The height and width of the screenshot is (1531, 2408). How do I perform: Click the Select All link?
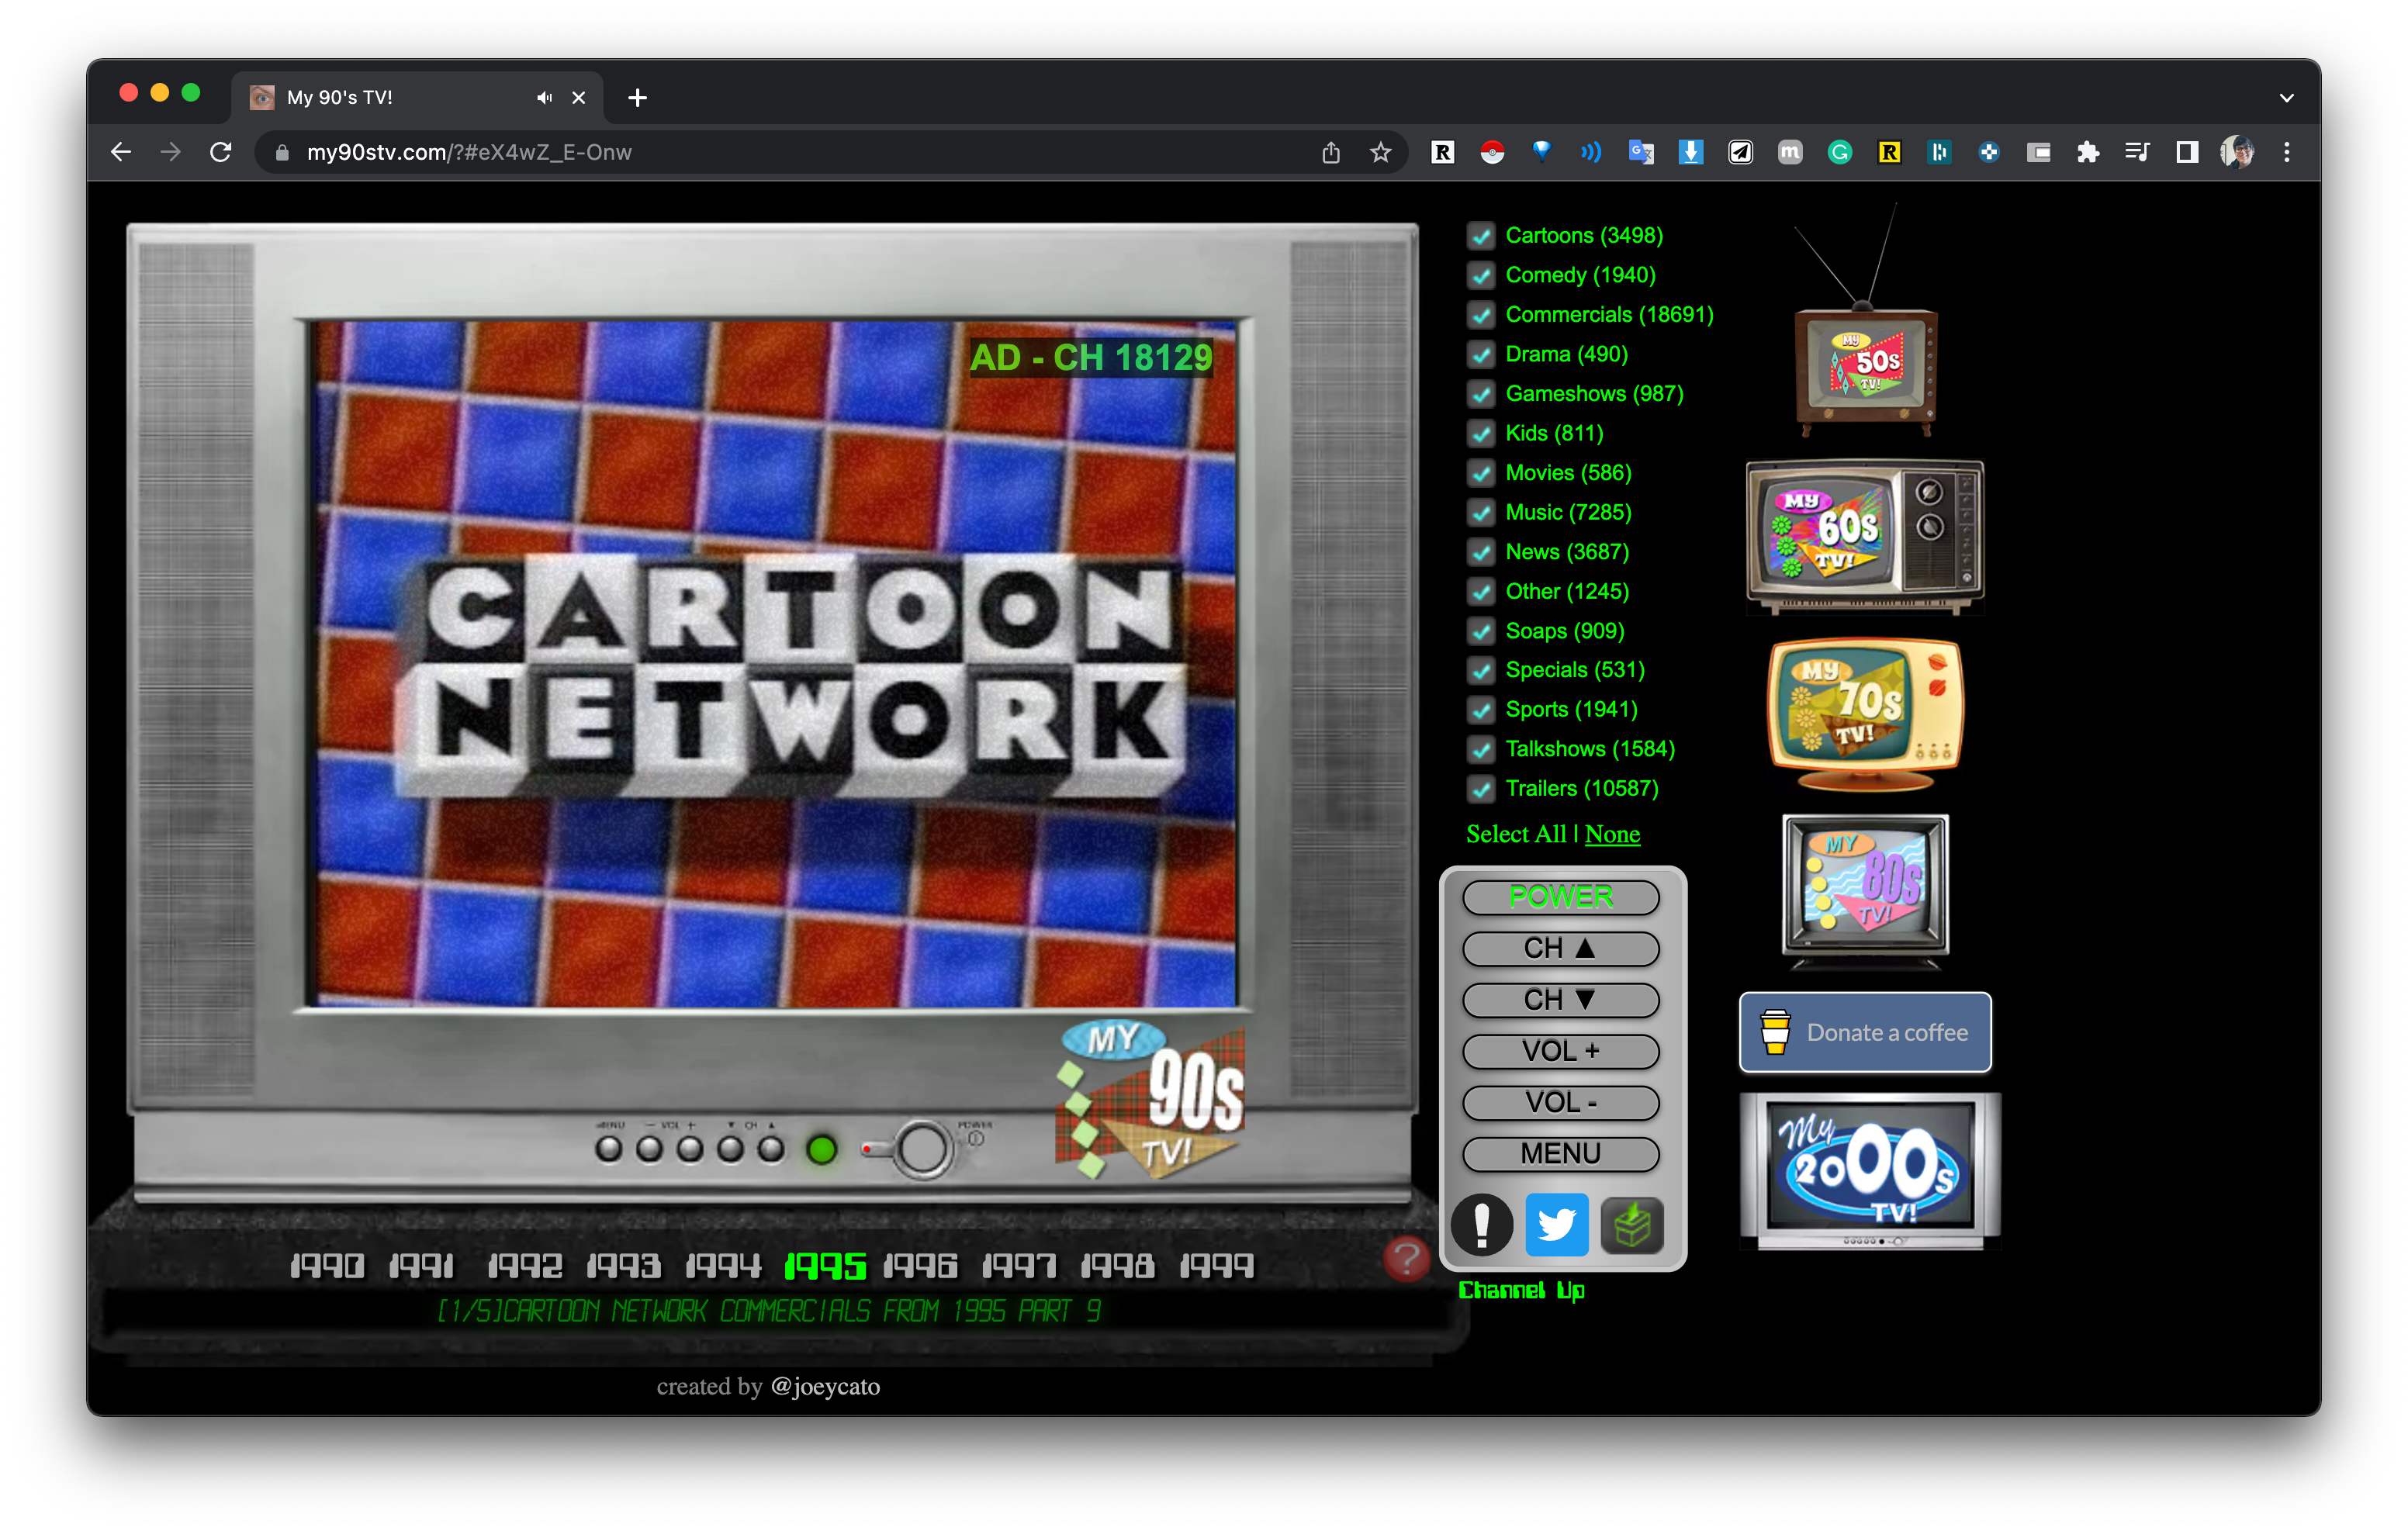click(1516, 834)
